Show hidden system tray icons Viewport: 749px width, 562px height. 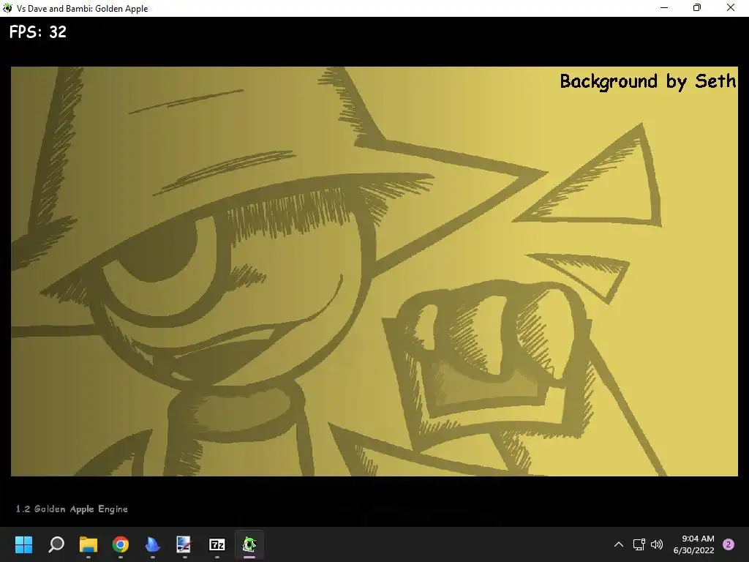click(619, 544)
